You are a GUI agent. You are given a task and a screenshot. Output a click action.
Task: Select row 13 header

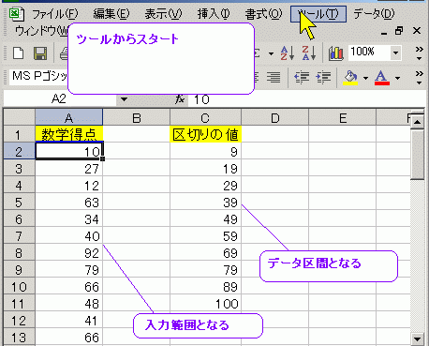[19, 338]
